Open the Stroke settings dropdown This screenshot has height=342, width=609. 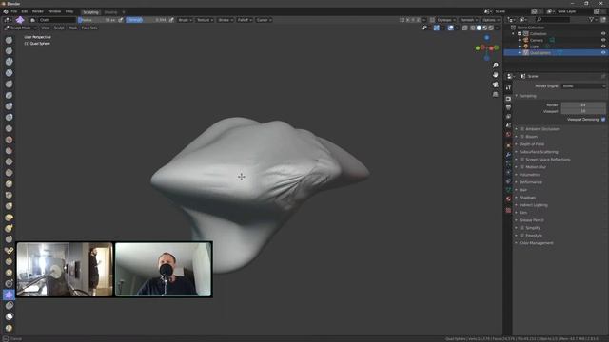pyautogui.click(x=226, y=20)
